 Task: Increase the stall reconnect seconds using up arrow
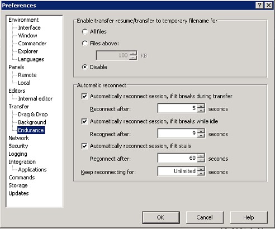(x=201, y=156)
